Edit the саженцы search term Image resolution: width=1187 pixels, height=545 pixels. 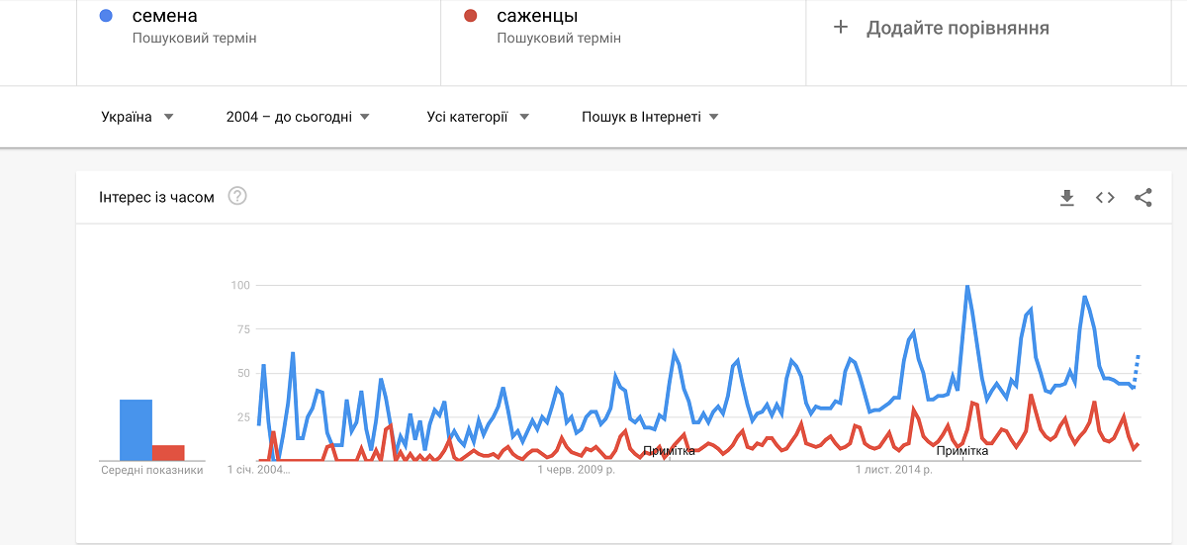click(537, 16)
